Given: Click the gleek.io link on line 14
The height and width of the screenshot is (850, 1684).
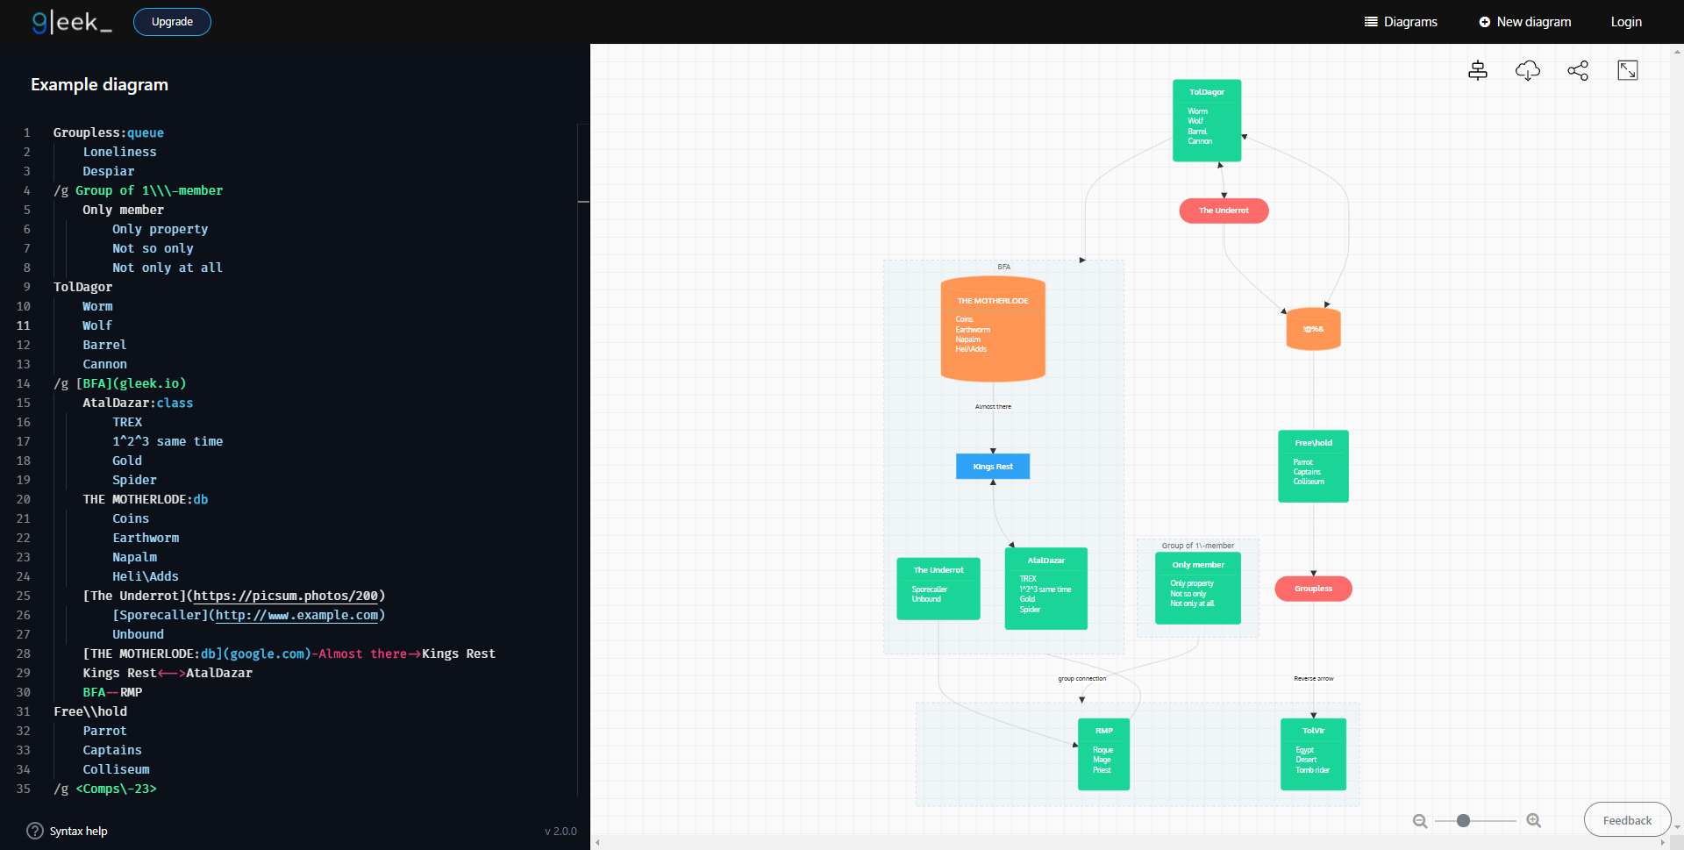Looking at the screenshot, I should [x=151, y=383].
